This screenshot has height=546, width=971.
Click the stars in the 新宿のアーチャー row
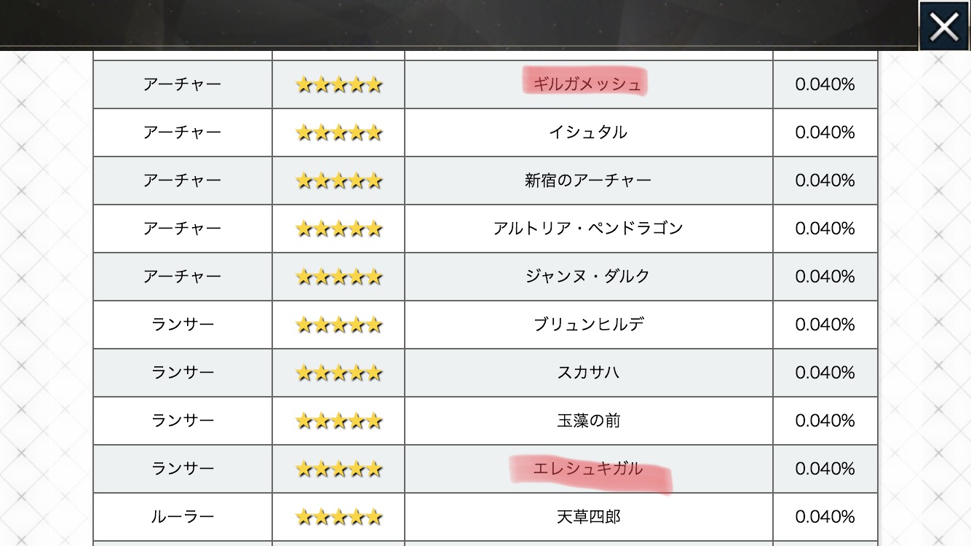[338, 181]
